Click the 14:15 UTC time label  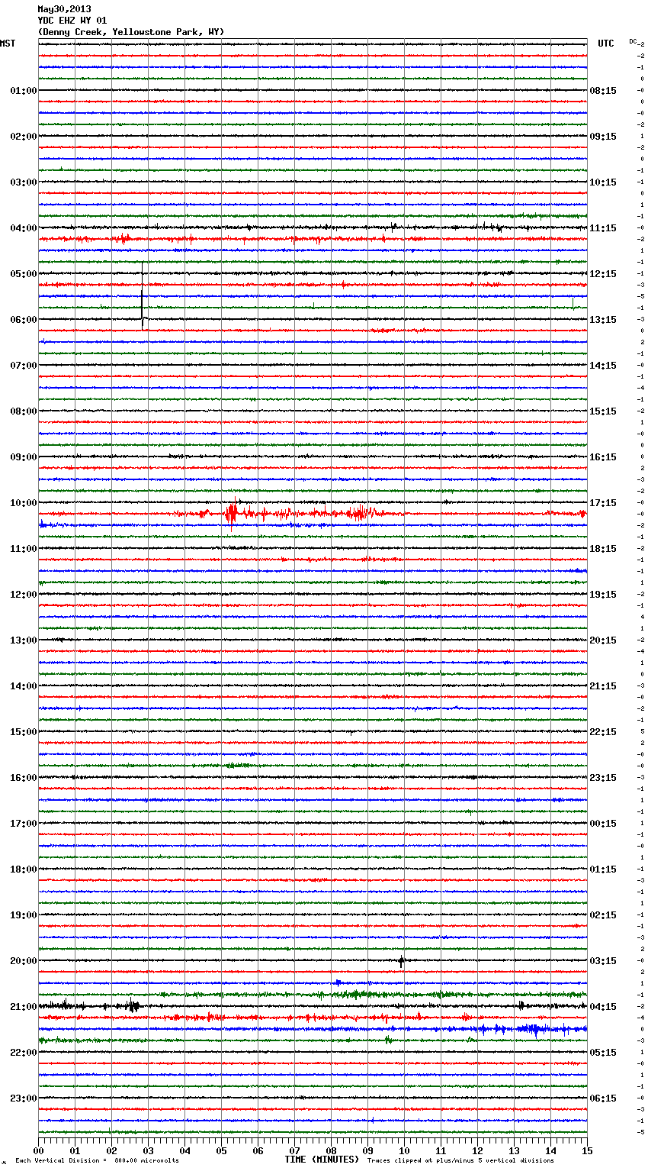pos(603,366)
